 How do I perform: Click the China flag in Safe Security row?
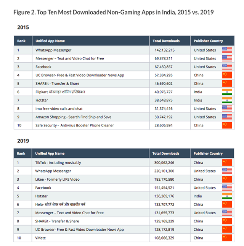coord(227,125)
